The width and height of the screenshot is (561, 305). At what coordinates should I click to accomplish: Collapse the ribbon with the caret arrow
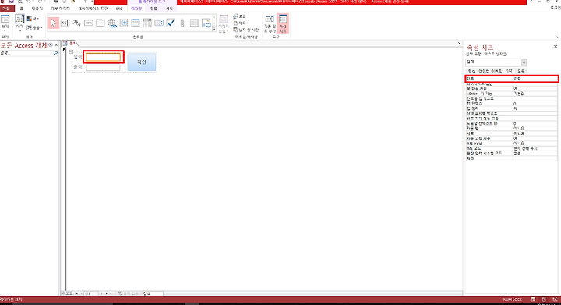[556, 37]
